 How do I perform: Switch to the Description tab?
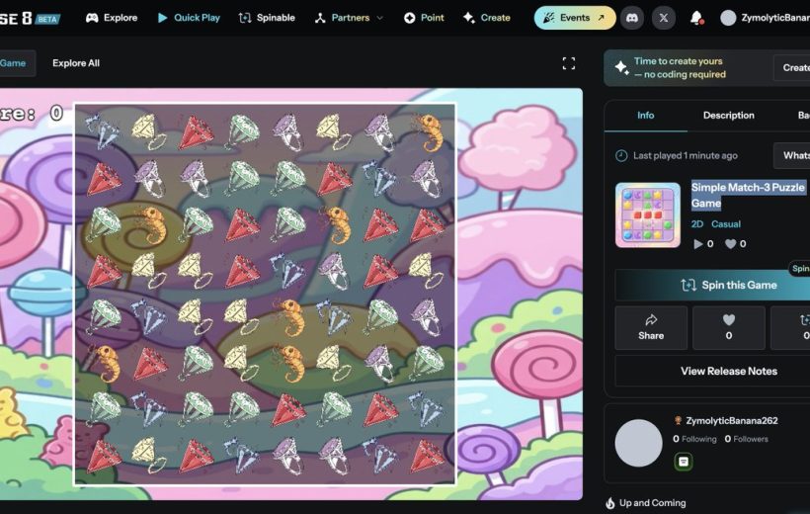point(728,116)
